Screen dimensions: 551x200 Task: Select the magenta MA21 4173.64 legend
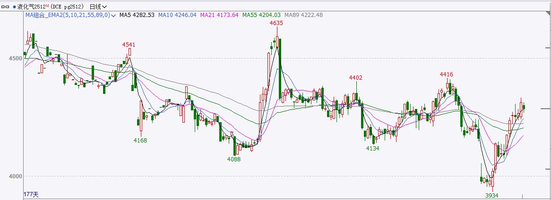pos(220,15)
